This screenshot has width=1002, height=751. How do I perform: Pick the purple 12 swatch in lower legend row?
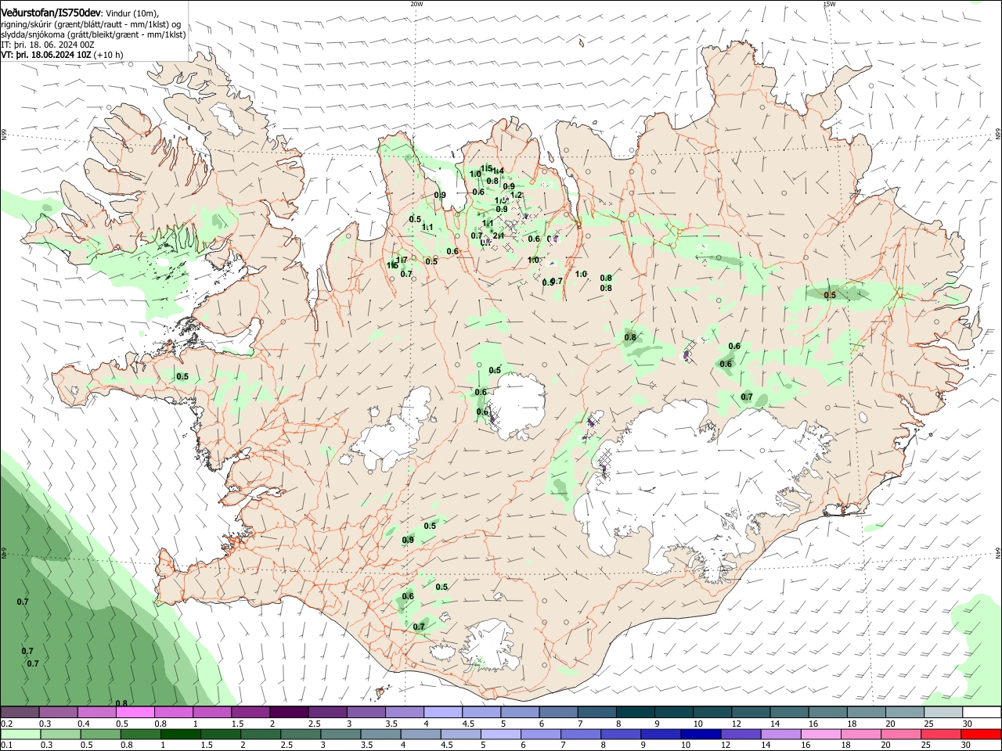point(740,735)
